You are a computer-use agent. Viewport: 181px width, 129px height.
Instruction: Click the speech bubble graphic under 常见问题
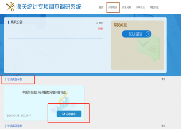(148, 48)
